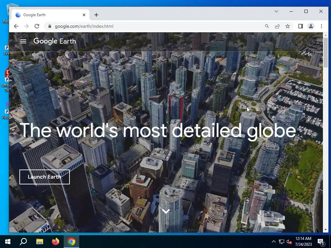
Task: Go back with the browser back arrow
Action: [16, 26]
